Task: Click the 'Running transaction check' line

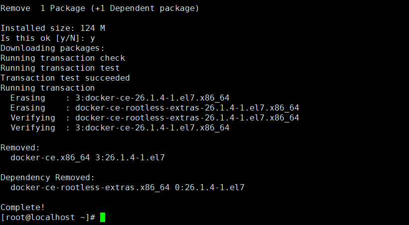Action: pyautogui.click(x=63, y=58)
